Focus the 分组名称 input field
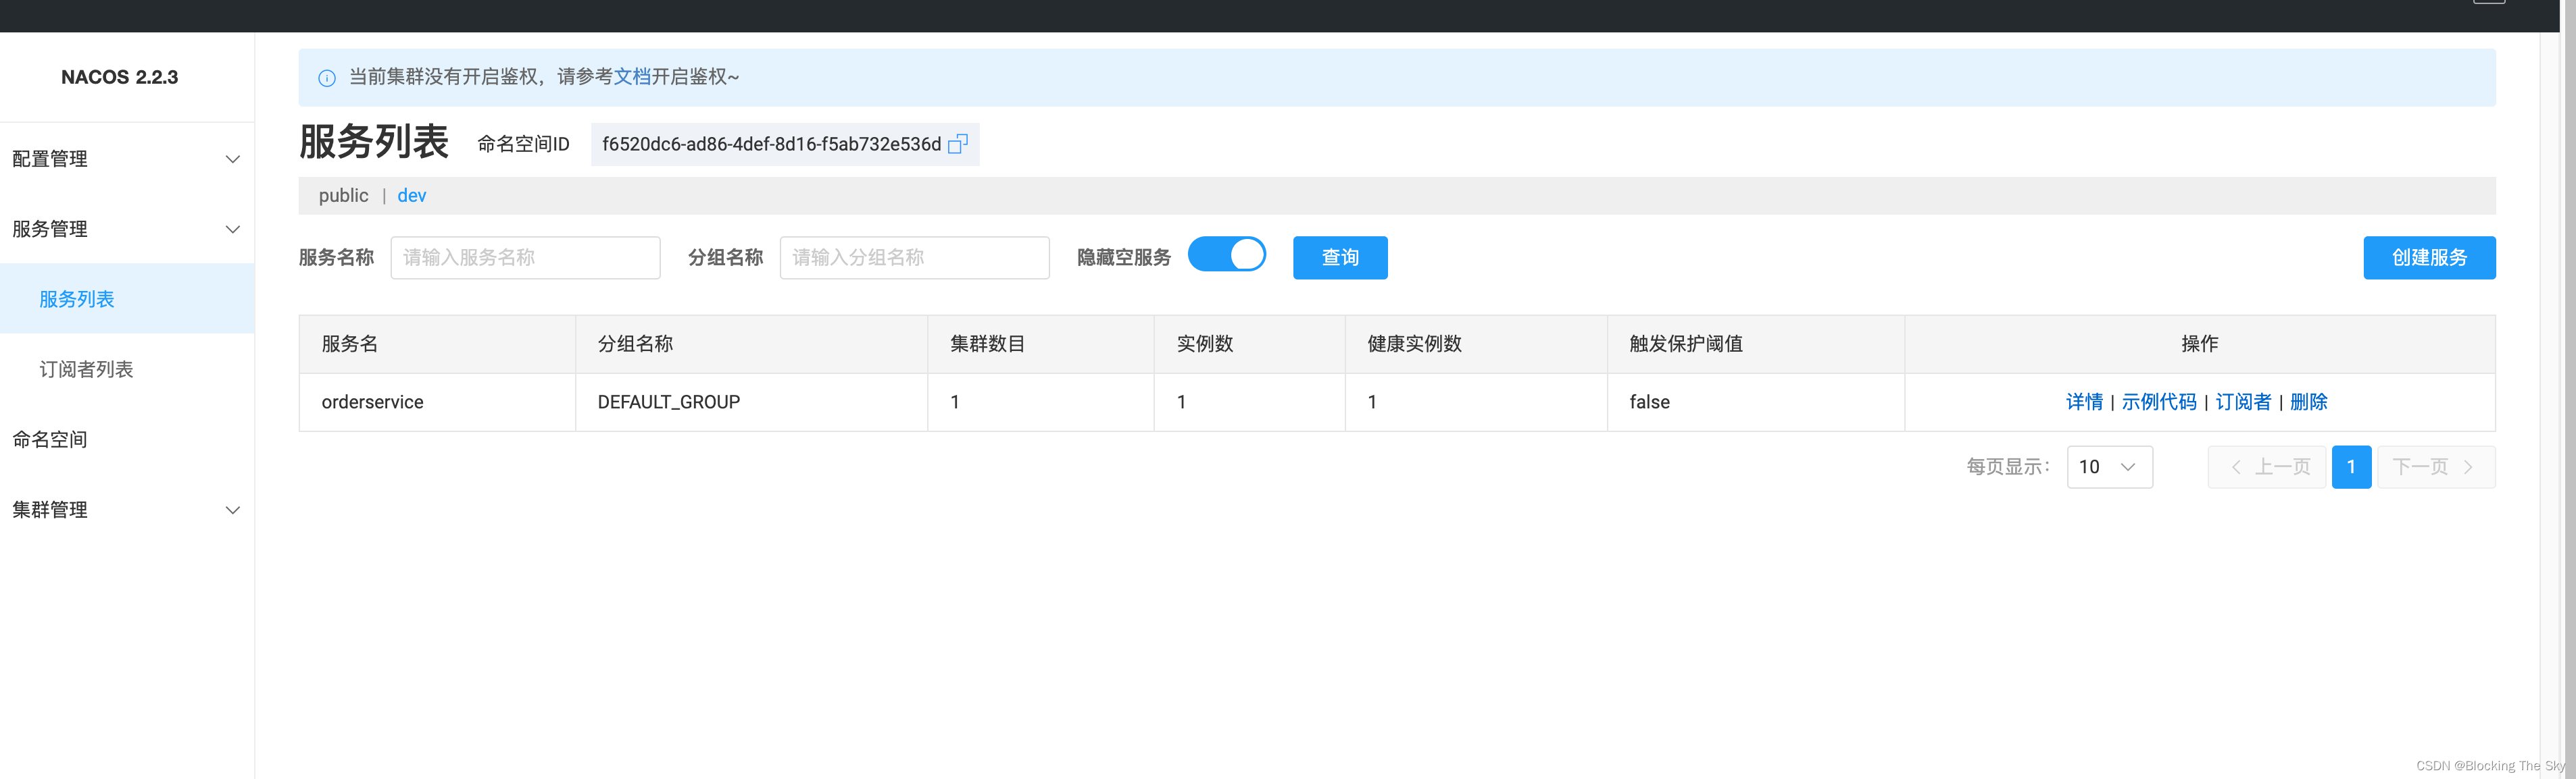 click(914, 258)
